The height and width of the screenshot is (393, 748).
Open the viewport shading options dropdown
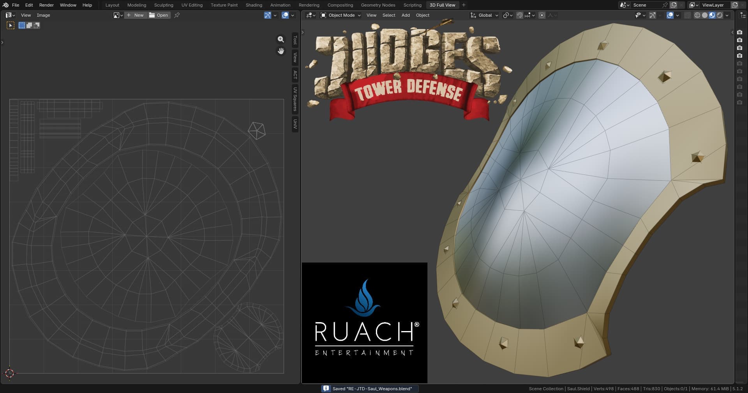coord(727,15)
